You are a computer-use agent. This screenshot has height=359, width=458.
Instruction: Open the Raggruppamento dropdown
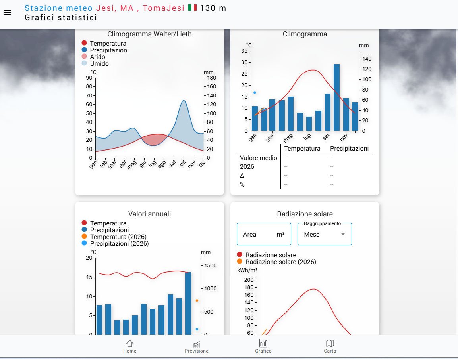(324, 234)
